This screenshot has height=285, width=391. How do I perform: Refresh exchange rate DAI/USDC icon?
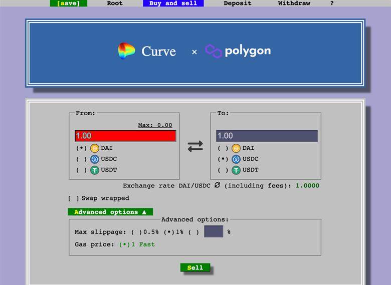click(217, 185)
